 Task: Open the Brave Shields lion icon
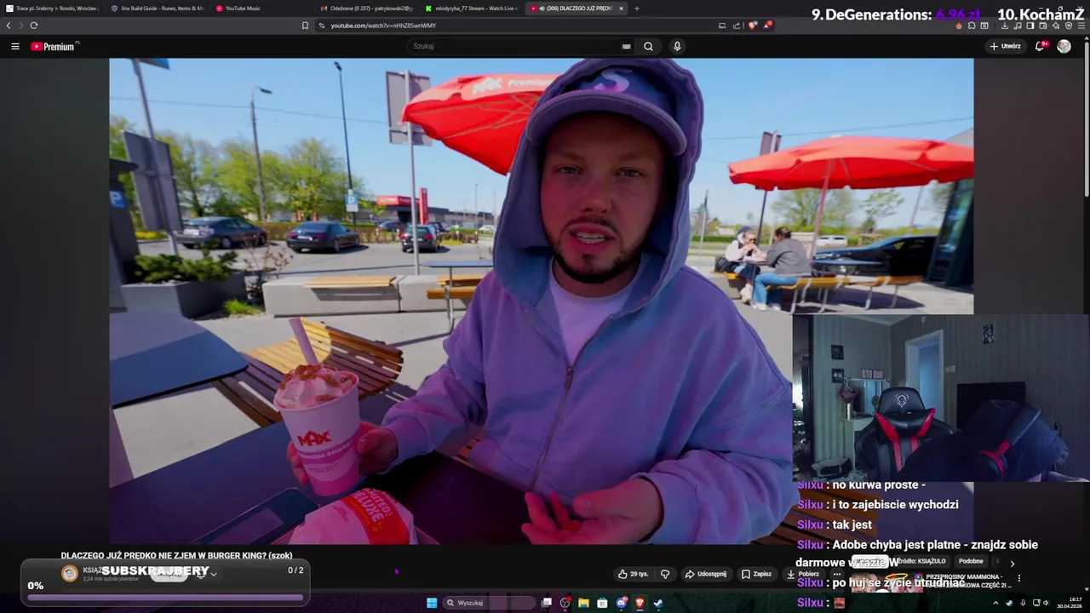click(x=752, y=26)
